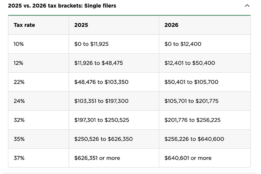Click the "2025 vs. 2026 tax brackets: Single filers" heading

62,6
